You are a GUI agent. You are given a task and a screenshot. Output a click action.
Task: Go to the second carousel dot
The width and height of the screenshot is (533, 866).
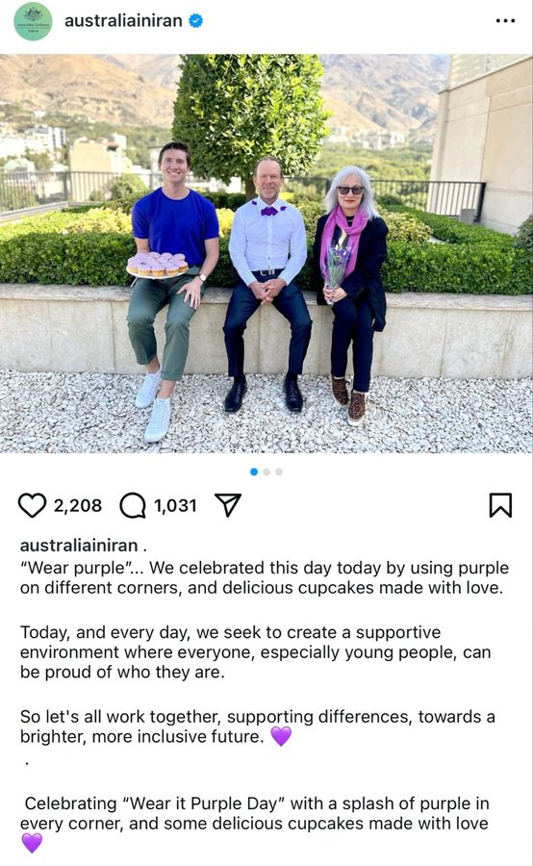point(266,471)
